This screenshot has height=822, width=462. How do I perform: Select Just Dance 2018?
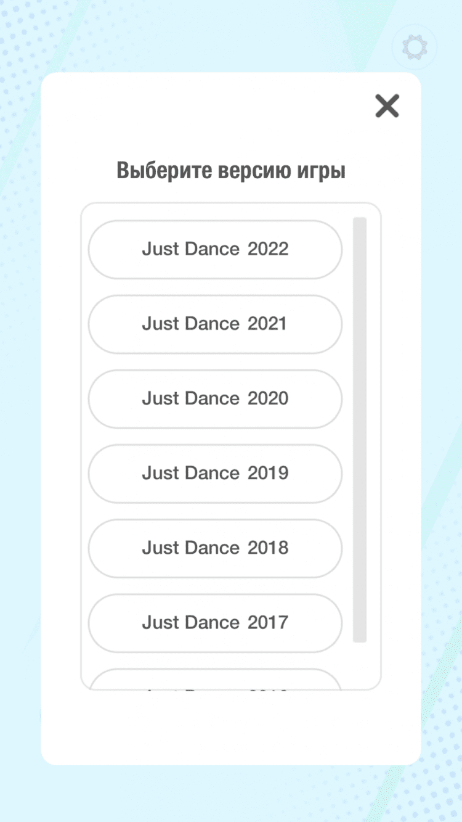click(215, 548)
